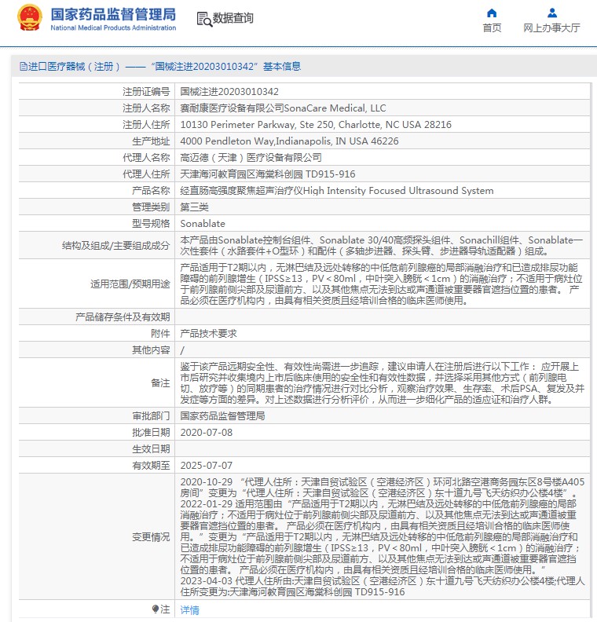The width and height of the screenshot is (597, 622).
Task: Select registration number 国械注进20203010342 value
Action: 229,92
